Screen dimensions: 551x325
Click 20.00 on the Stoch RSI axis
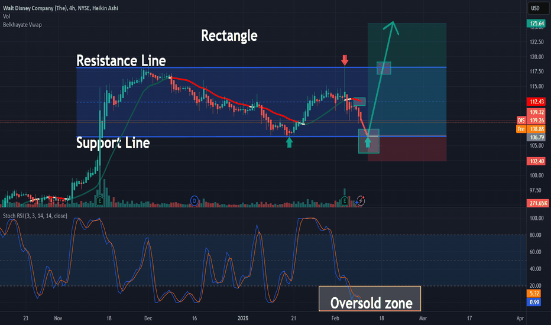535,285
